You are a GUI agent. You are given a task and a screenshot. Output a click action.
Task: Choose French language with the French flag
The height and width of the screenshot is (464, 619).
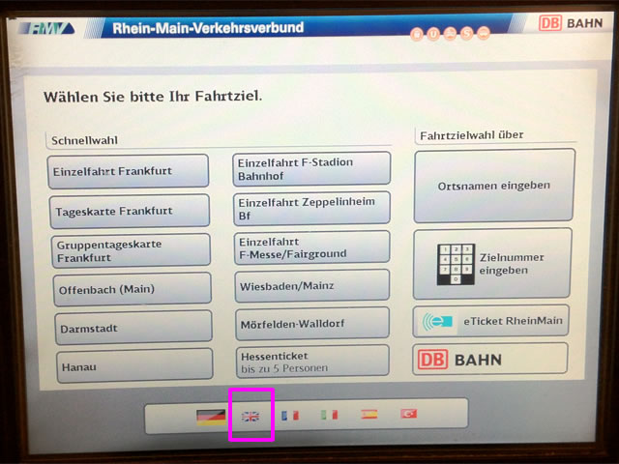290,416
